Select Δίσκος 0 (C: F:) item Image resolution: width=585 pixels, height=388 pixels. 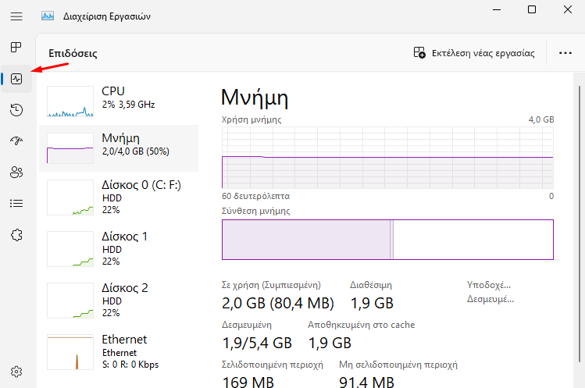[x=119, y=198]
